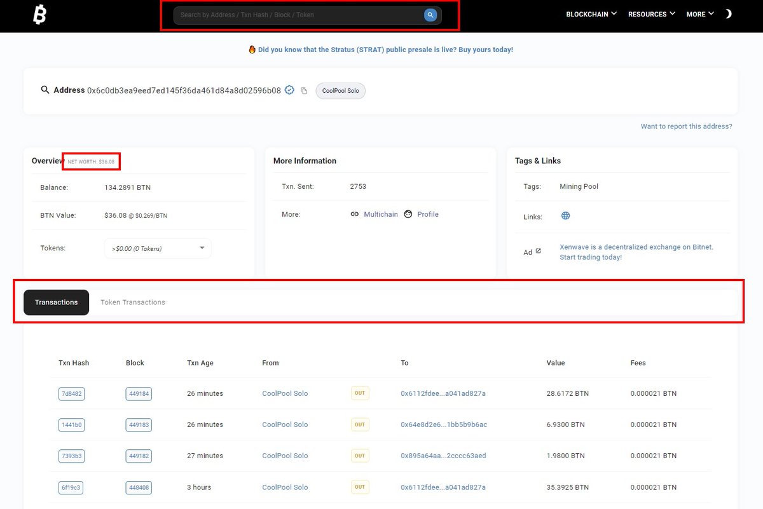Open the globe website link icon
Viewport: 763px width, 509px height.
[x=565, y=216]
